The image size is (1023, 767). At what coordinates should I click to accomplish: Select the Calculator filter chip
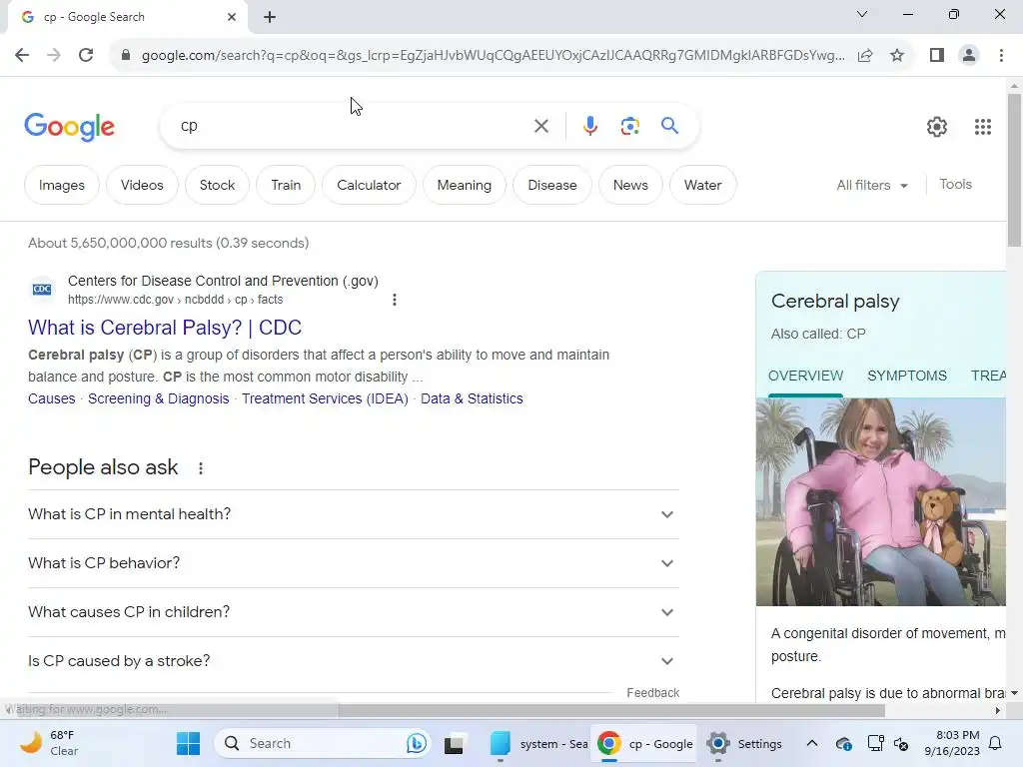click(369, 185)
